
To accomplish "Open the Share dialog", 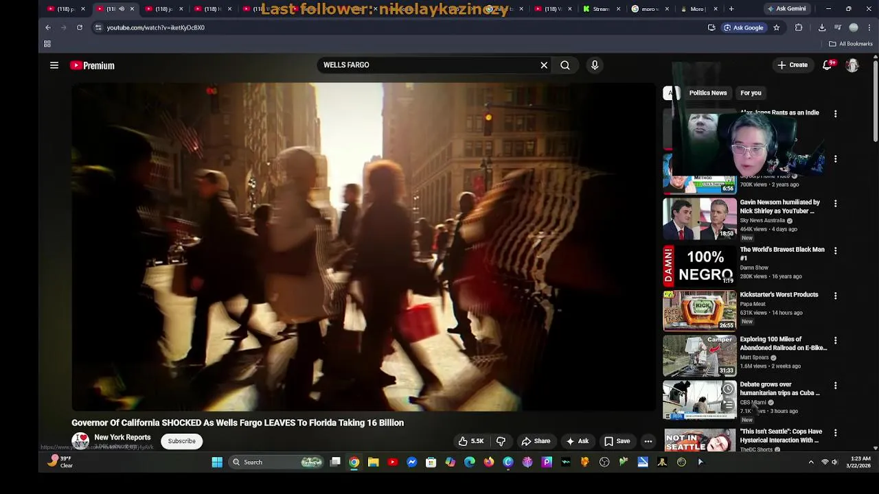I will [x=536, y=441].
